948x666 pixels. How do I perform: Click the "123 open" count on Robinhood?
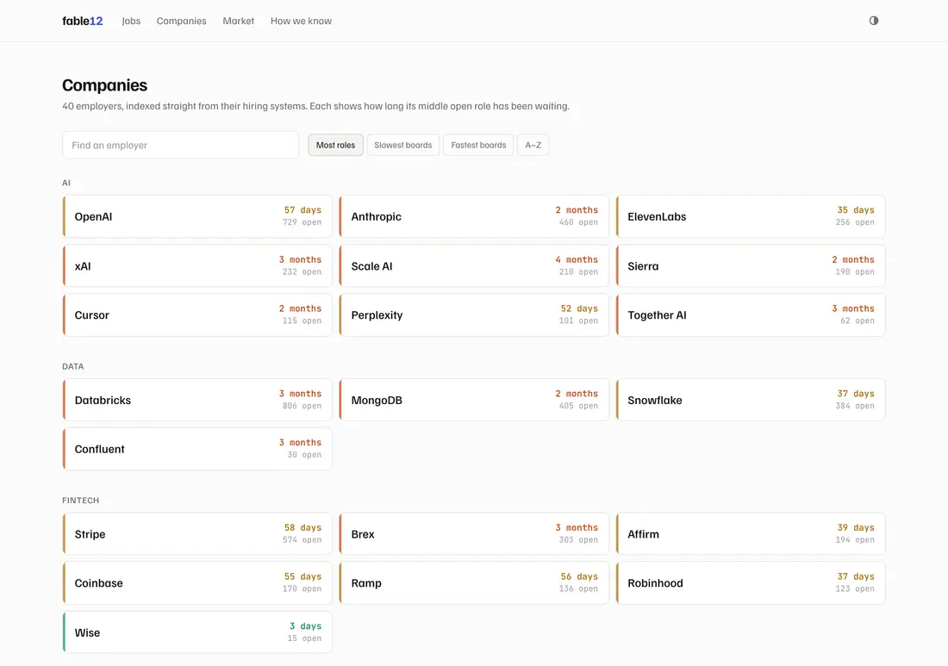tap(855, 589)
